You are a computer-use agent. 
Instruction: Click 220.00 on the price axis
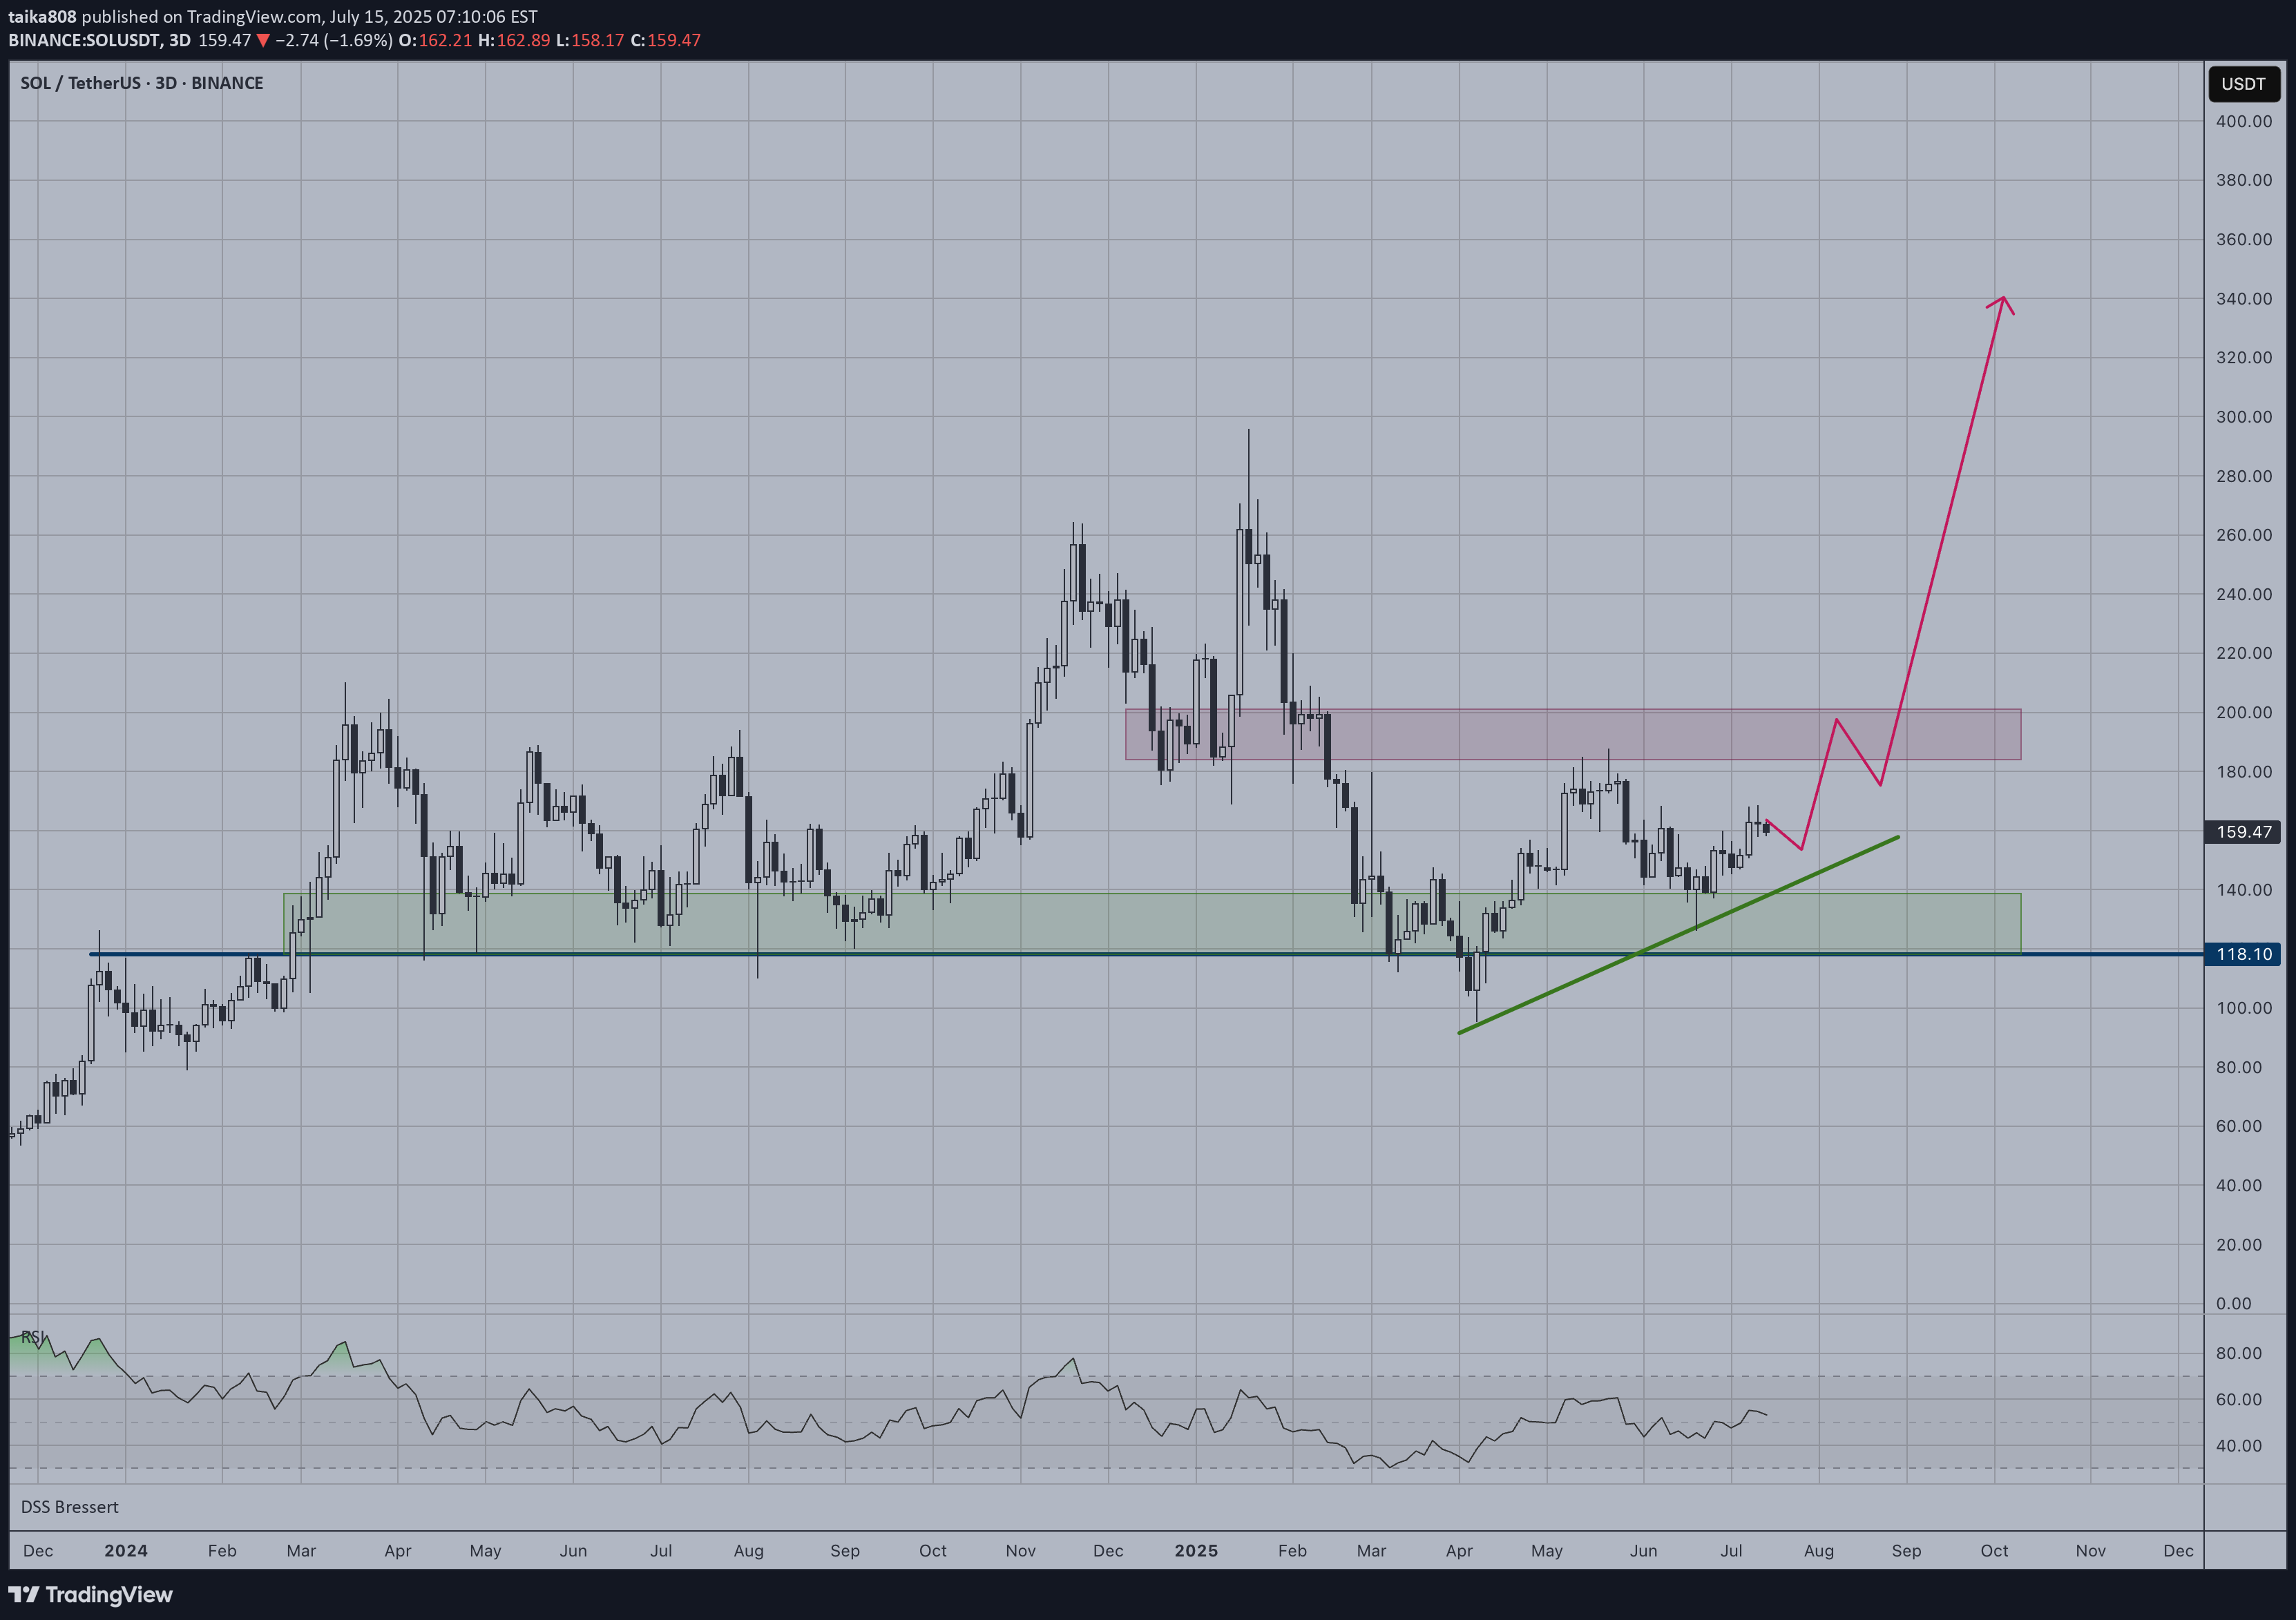(x=2243, y=653)
